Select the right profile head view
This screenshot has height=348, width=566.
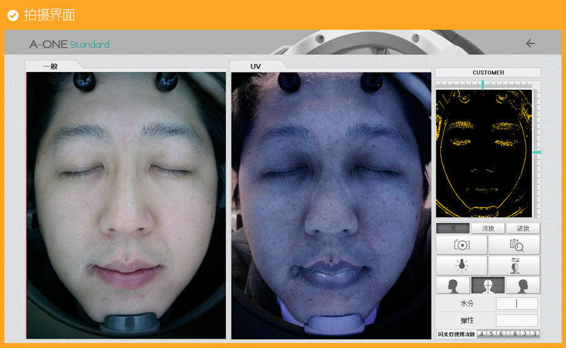tap(523, 285)
